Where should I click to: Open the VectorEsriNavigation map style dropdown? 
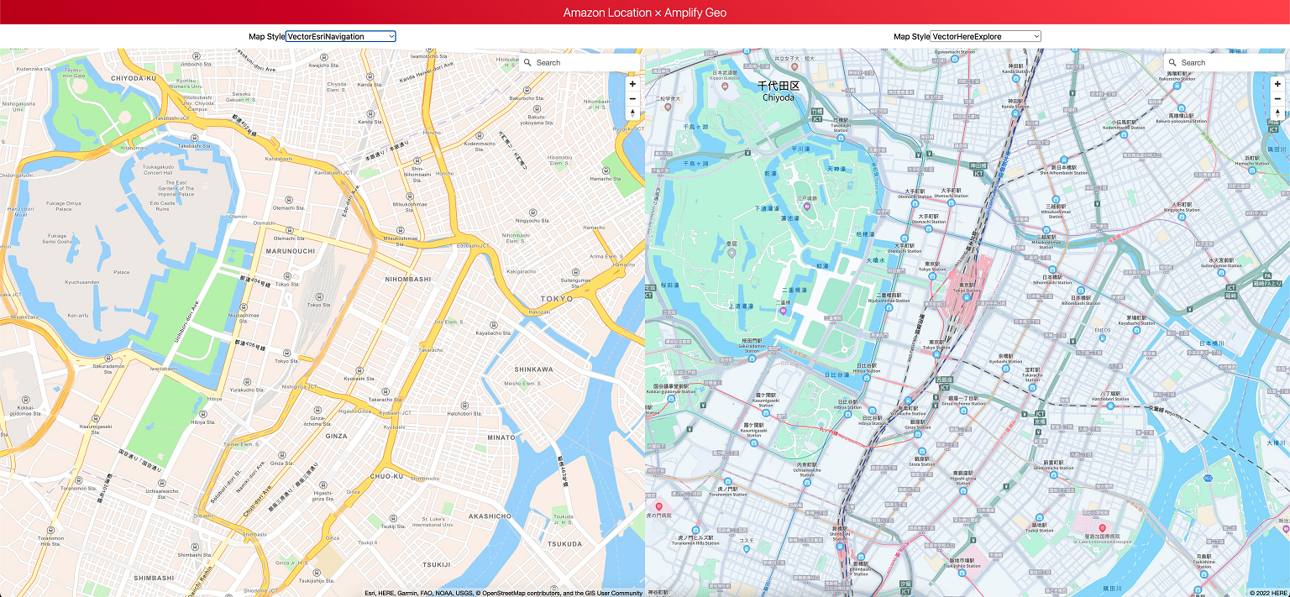click(341, 36)
